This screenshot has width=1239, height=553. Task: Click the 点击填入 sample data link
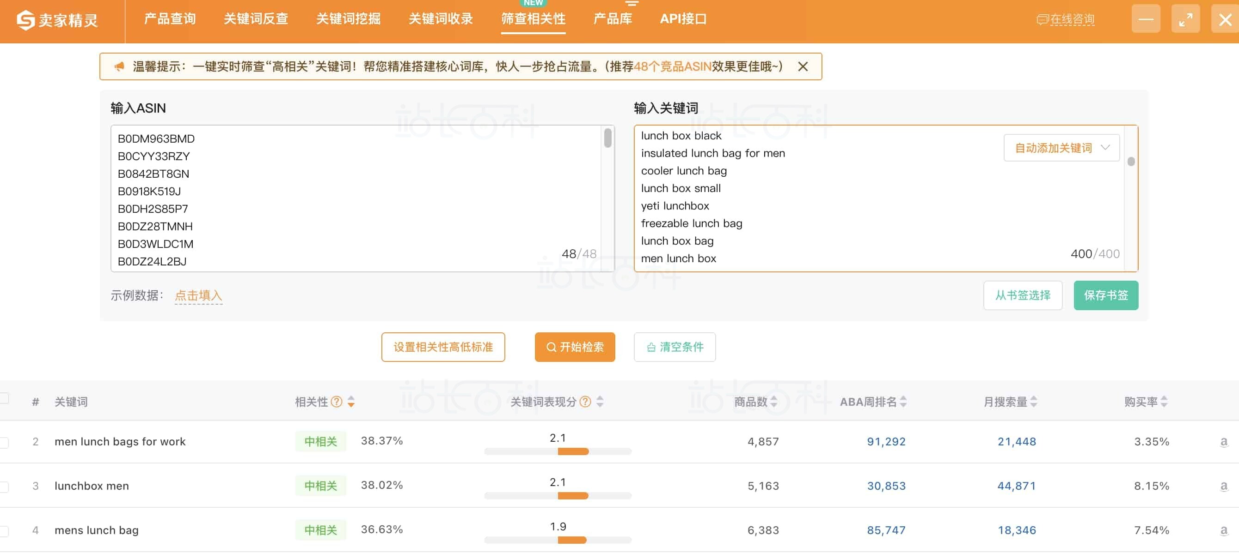tap(198, 296)
